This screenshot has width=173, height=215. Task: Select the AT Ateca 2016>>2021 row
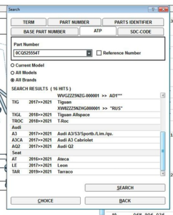(85, 159)
